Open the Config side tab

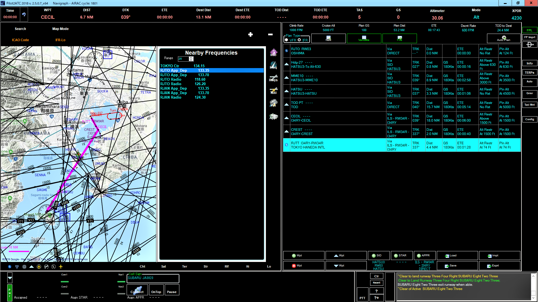(x=530, y=119)
